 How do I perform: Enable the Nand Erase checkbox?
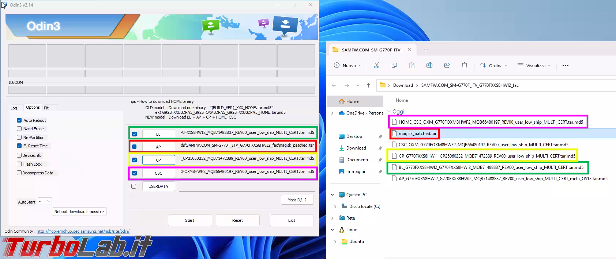pos(19,129)
